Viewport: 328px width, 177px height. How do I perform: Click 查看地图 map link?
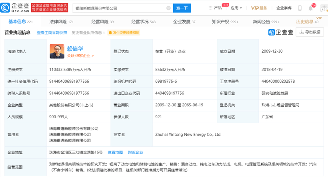[115, 152]
